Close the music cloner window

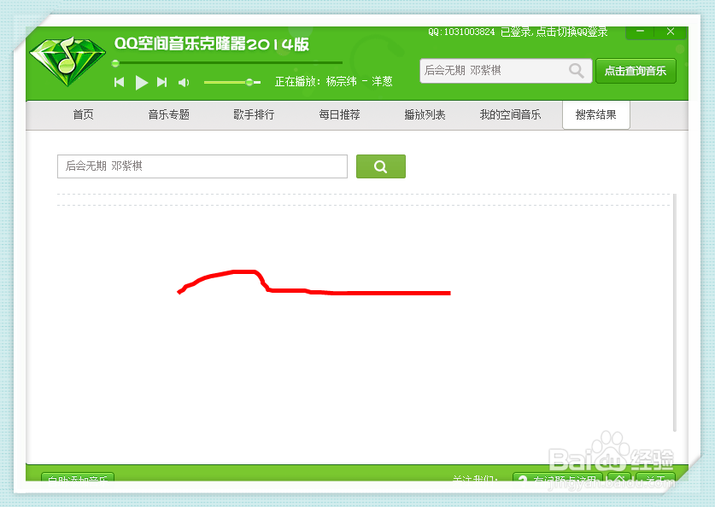671,32
